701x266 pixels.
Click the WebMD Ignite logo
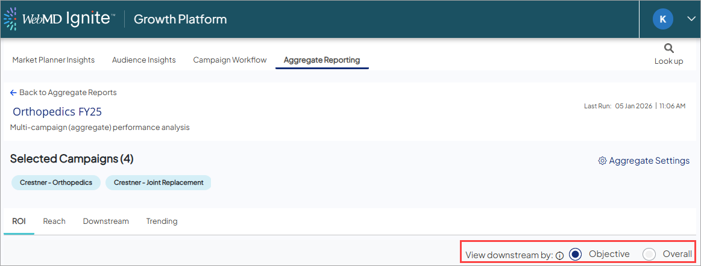click(x=60, y=19)
